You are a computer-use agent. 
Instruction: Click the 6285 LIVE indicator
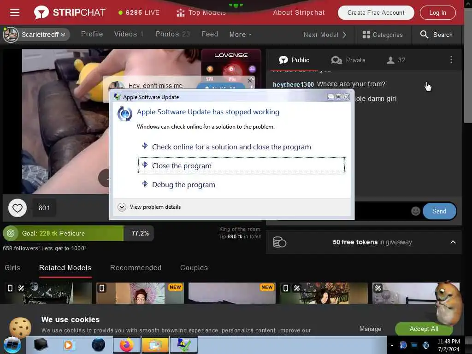pos(139,12)
